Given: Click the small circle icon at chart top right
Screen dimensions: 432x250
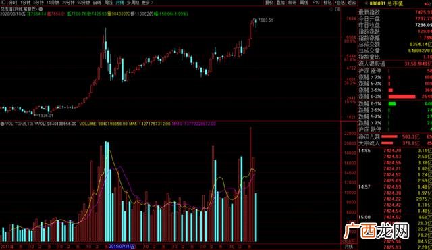Looking at the screenshot, I should point(331,9).
